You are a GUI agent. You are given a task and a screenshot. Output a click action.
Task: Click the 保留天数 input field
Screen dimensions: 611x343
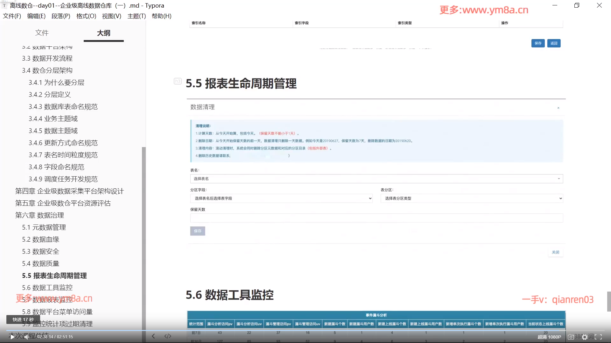click(x=376, y=218)
